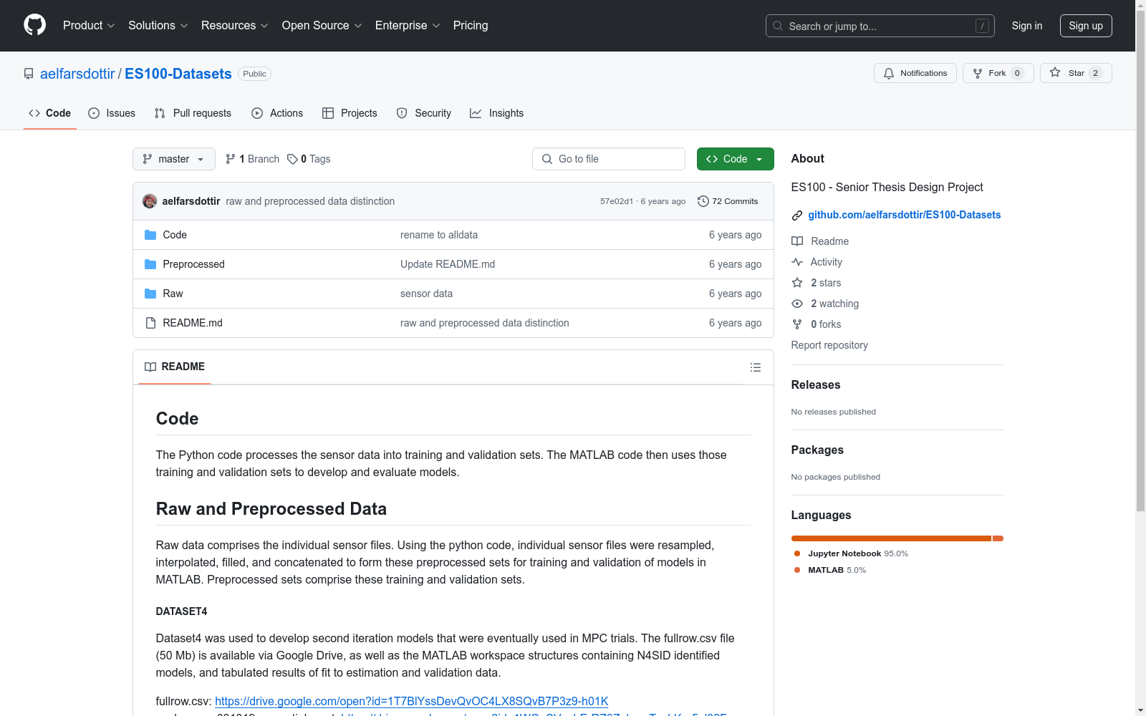Click the star icon beside 2 stars
This screenshot has height=716, width=1146.
[x=797, y=283]
